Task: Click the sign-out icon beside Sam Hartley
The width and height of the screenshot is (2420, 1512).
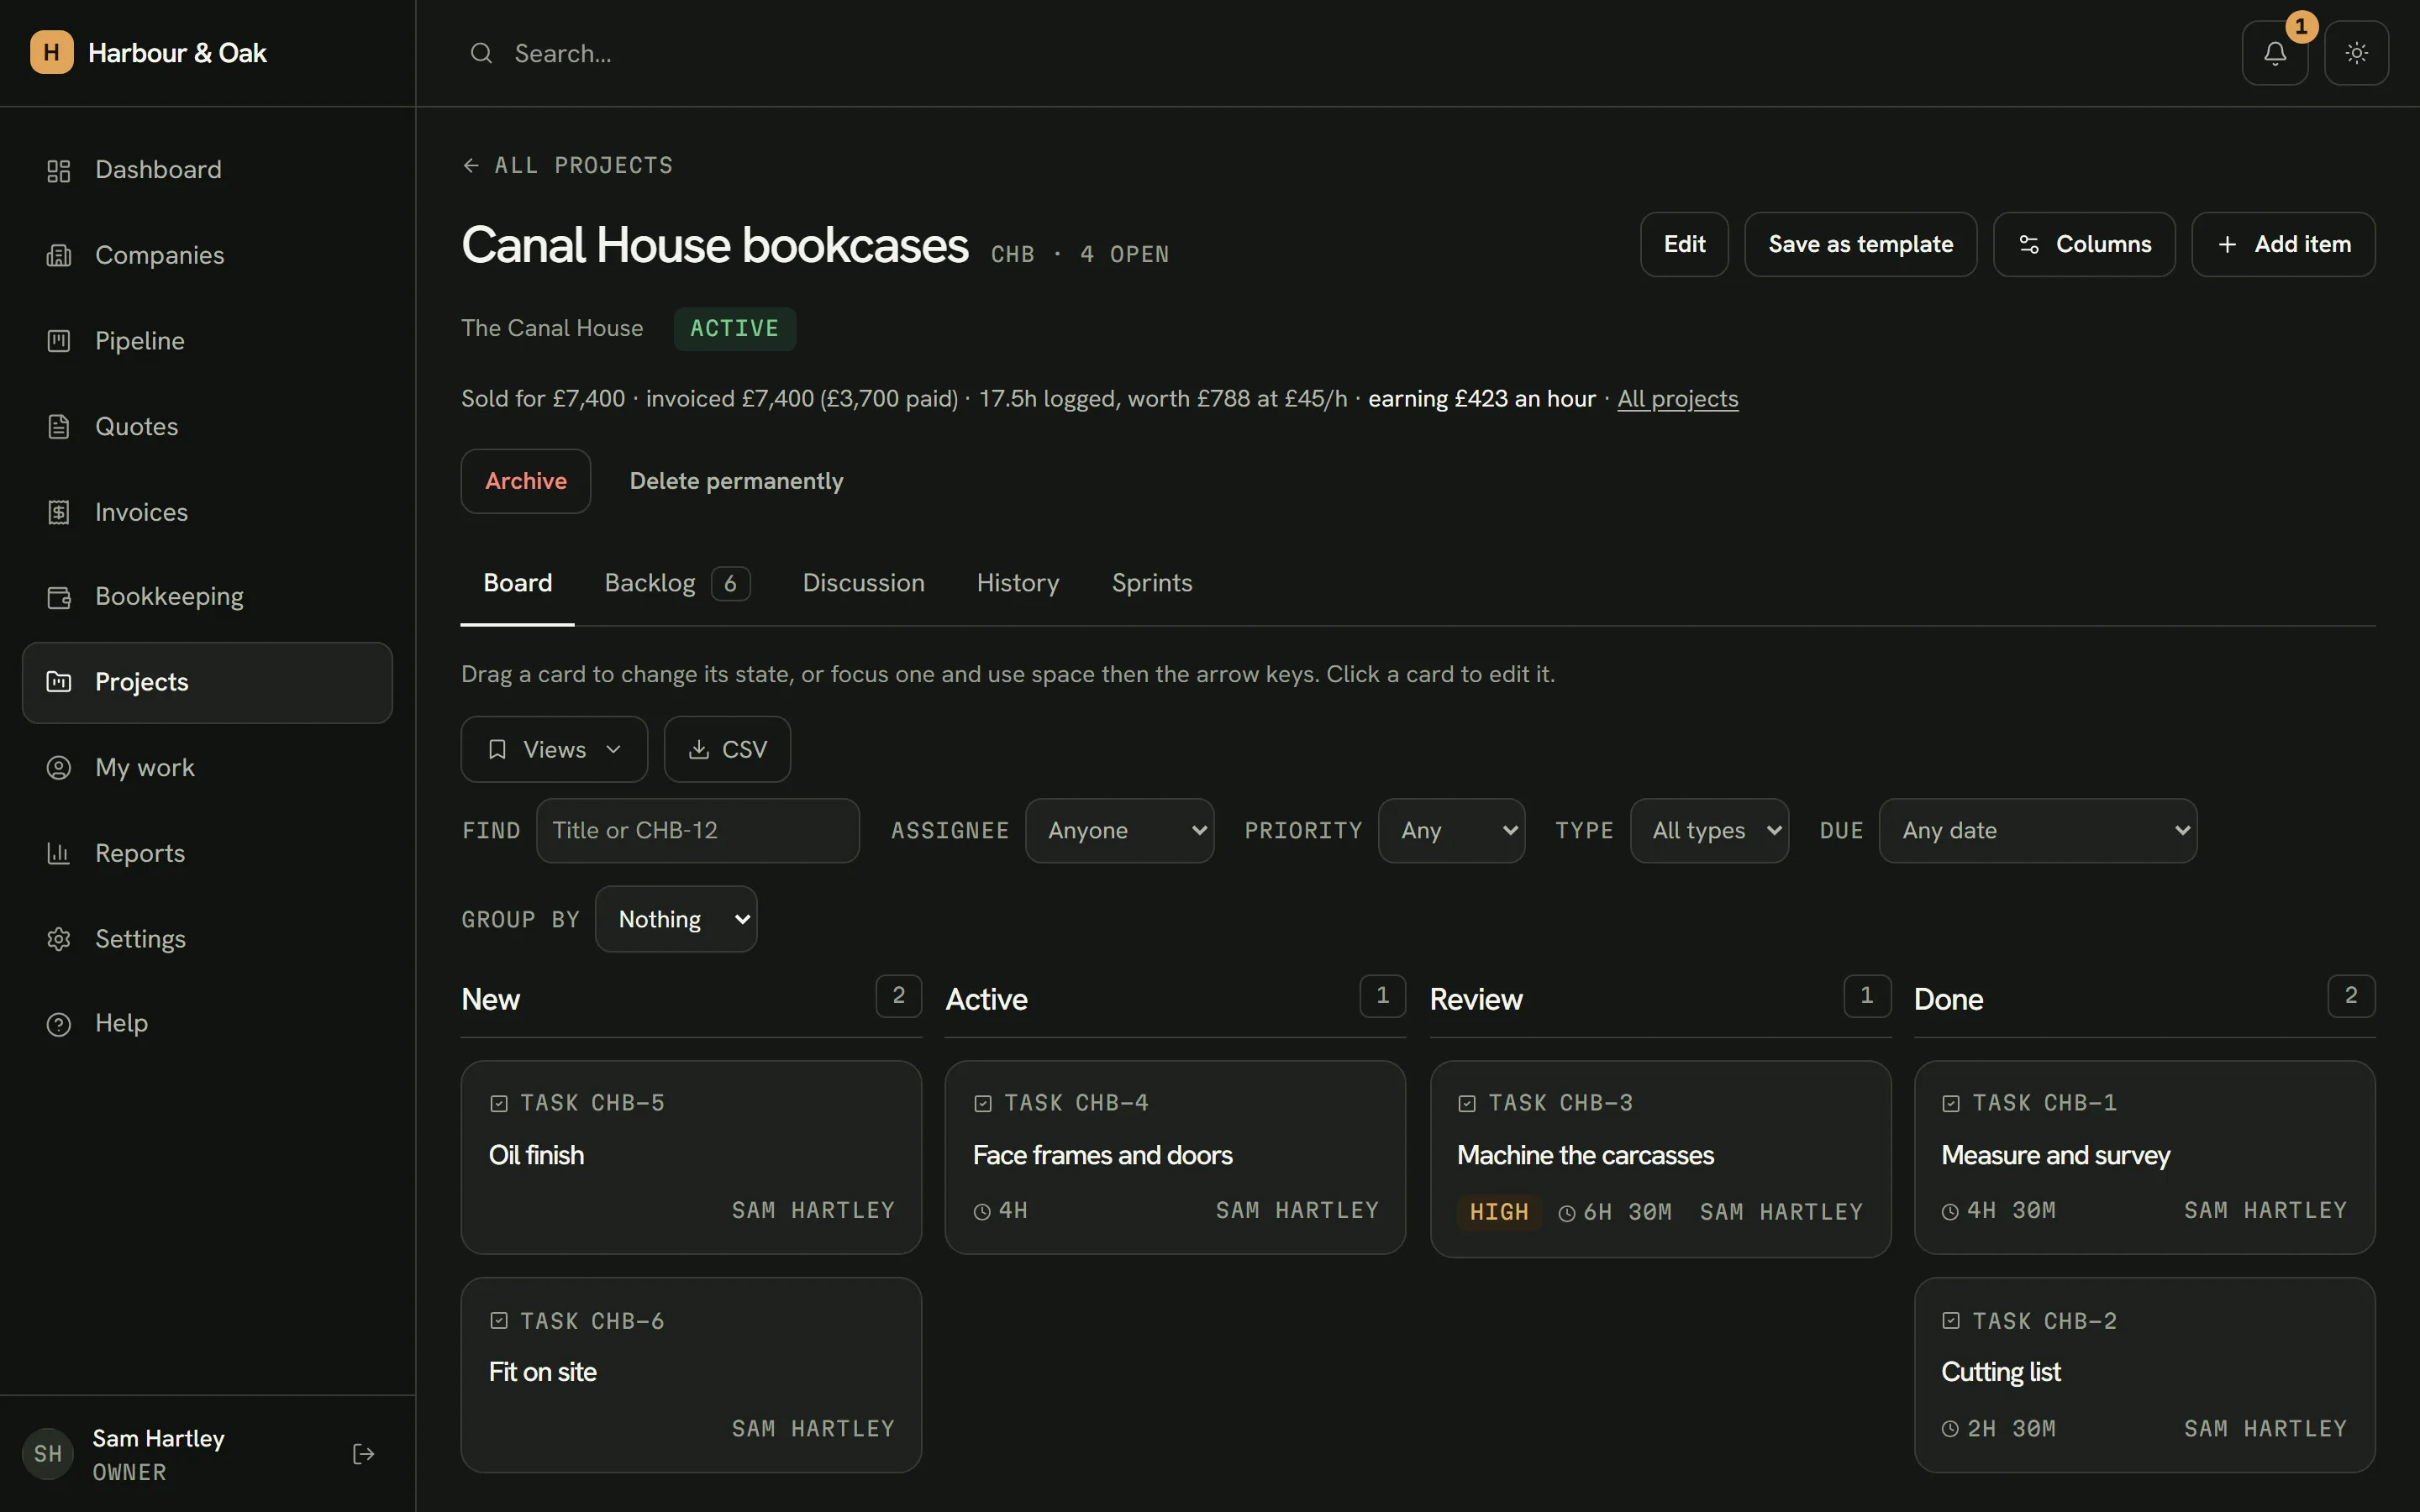Action: (x=363, y=1453)
